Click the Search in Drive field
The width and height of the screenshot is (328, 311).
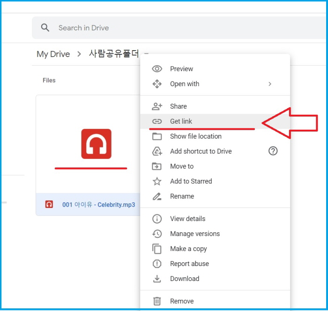180,28
